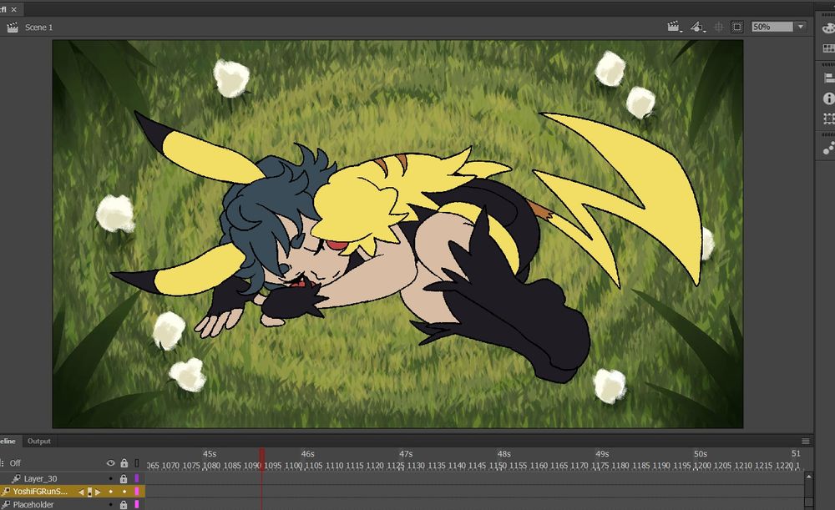Show all layers as outlines header icon
This screenshot has width=835, height=510.
click(137, 463)
